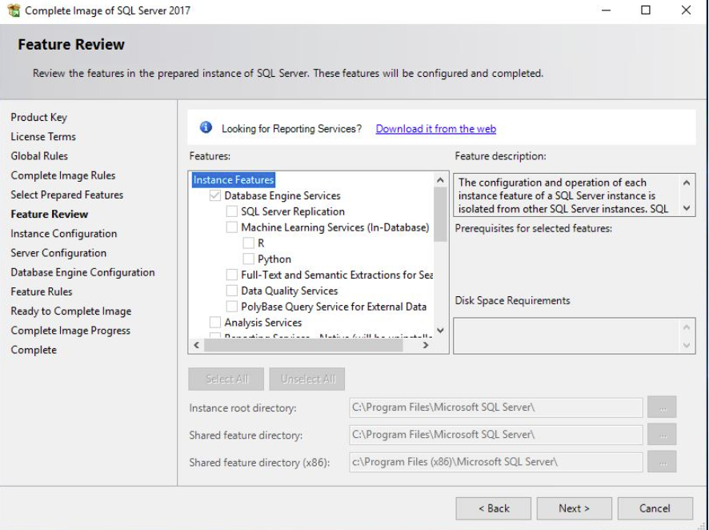Close the setup window
The width and height of the screenshot is (709, 530).
pyautogui.click(x=686, y=10)
